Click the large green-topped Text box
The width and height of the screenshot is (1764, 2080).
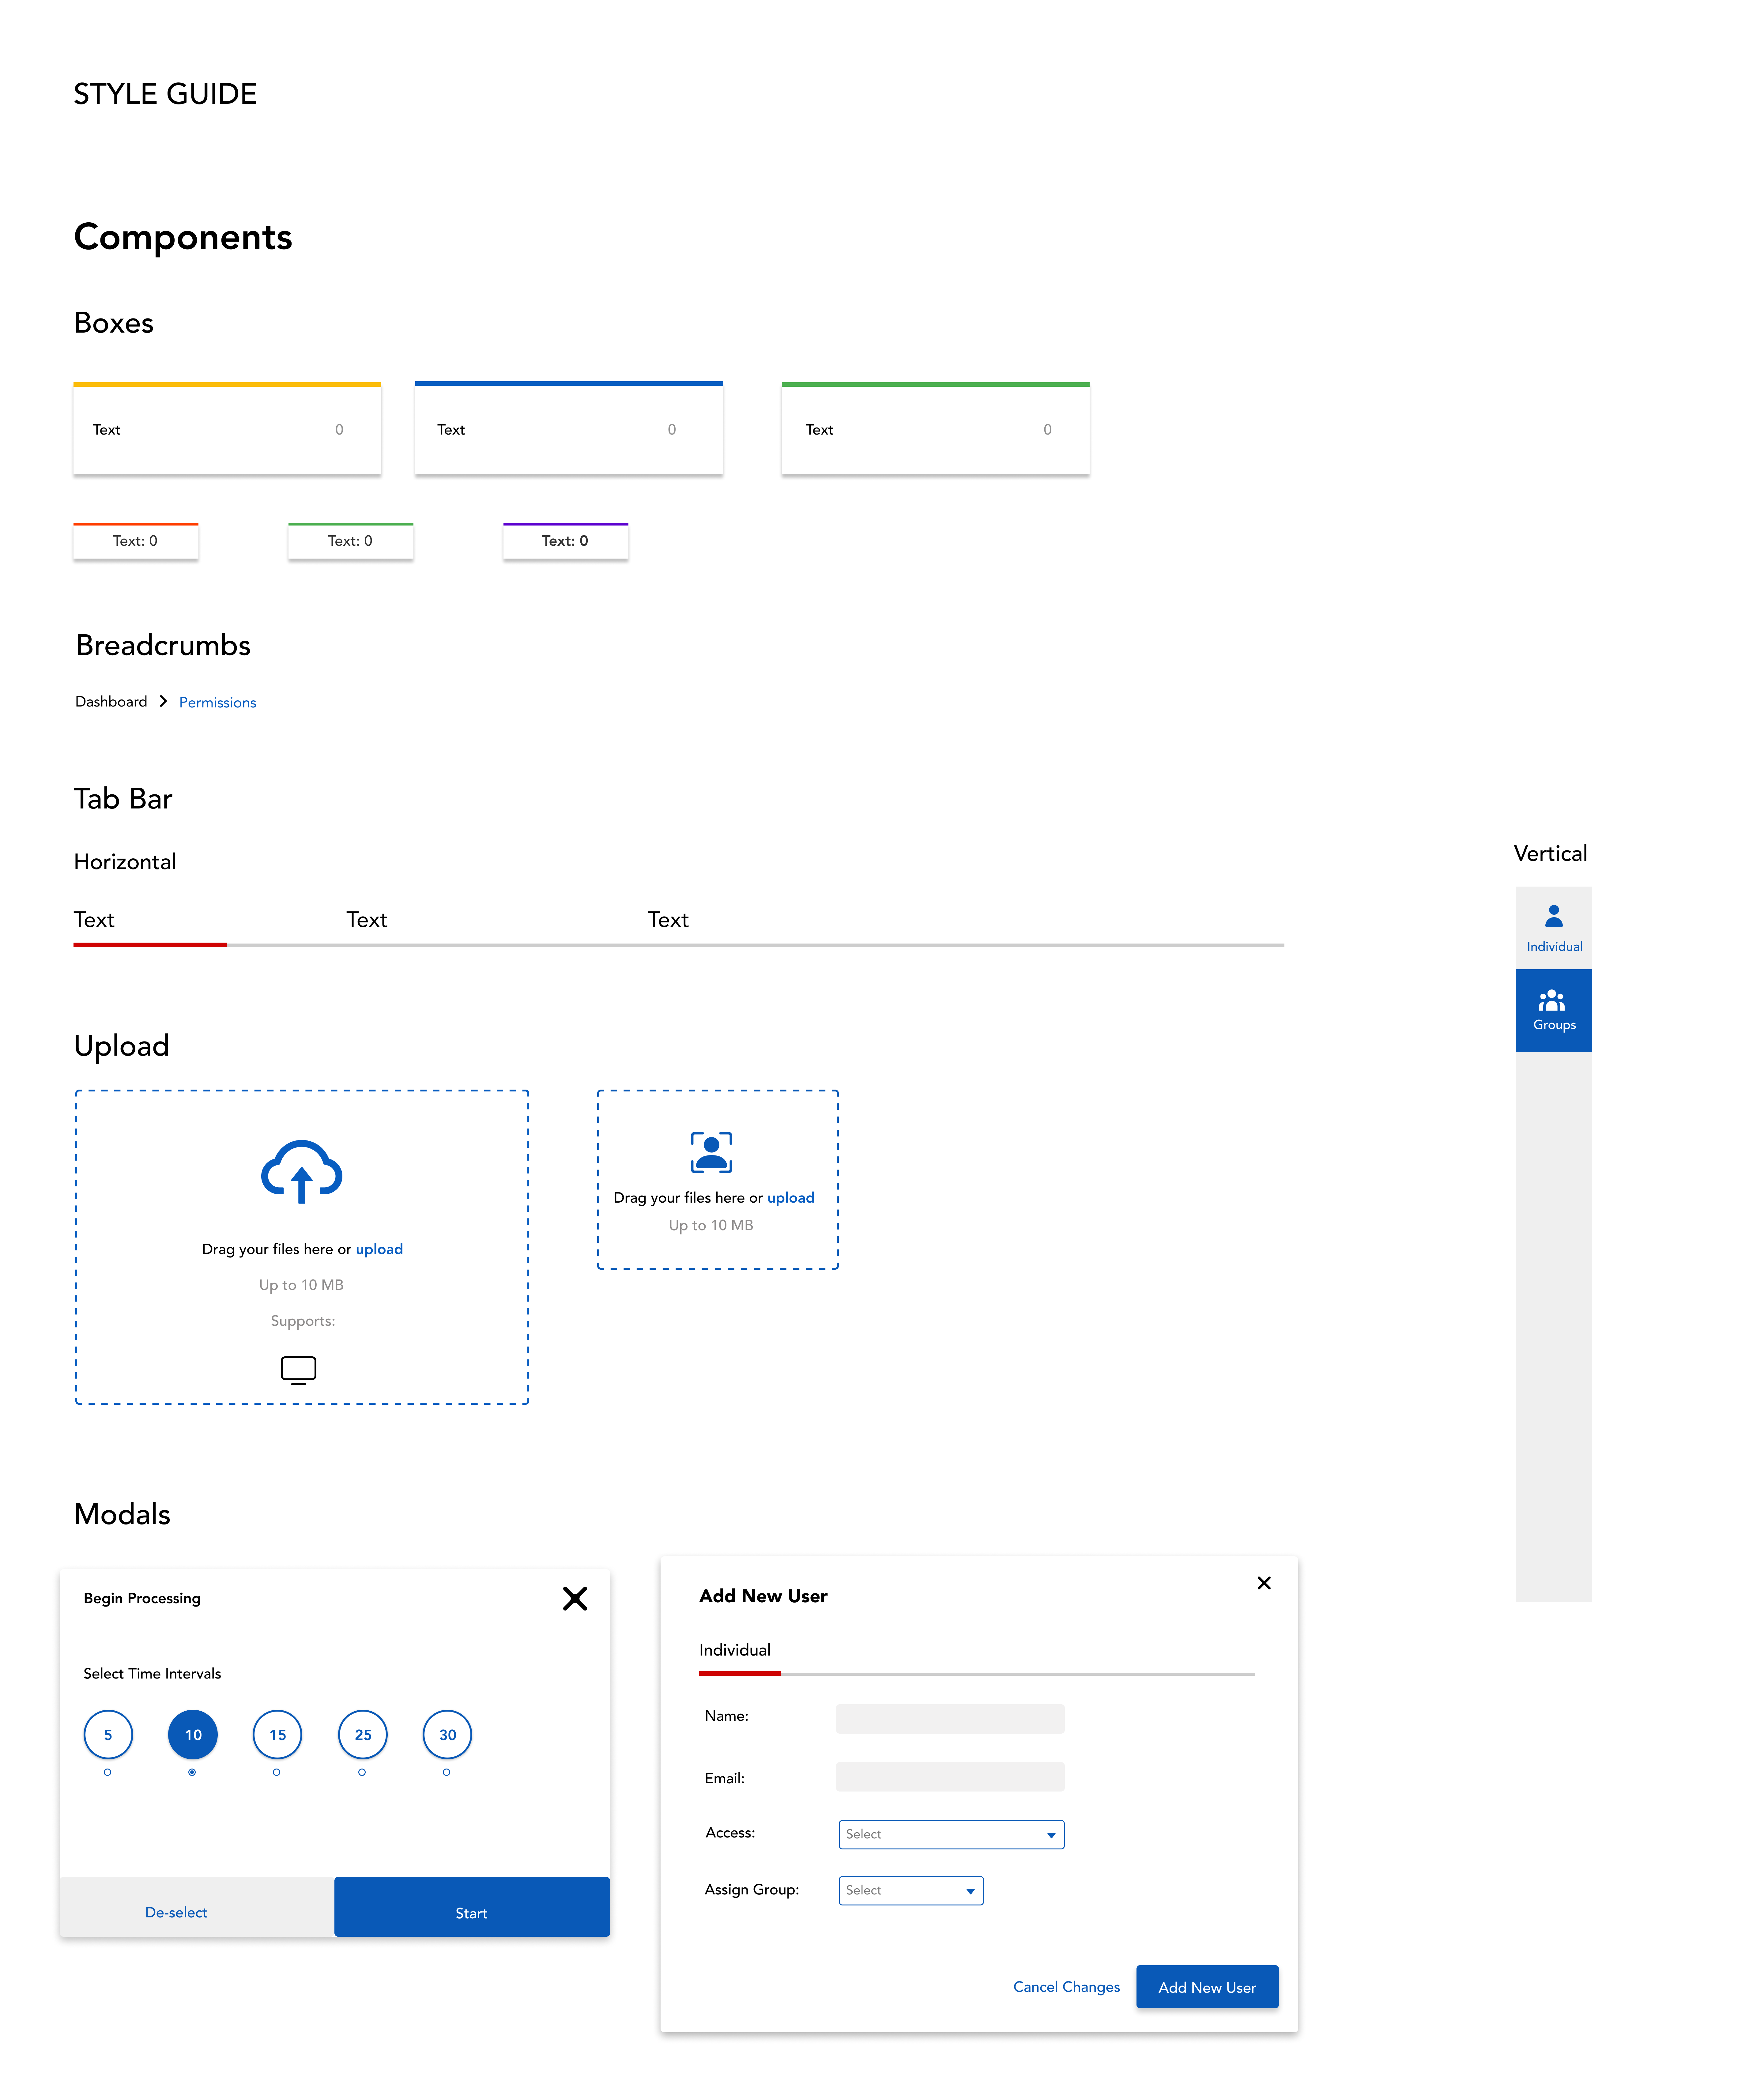(936, 428)
